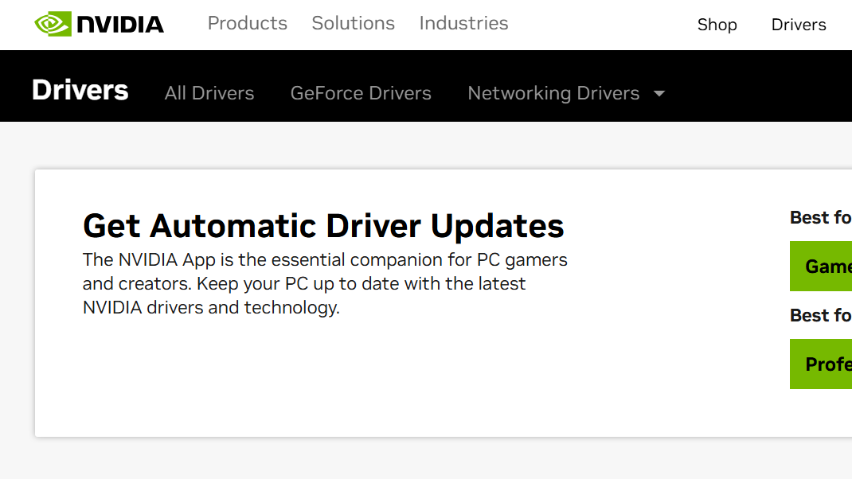
Task: Open the Industries menu
Action: 463,23
